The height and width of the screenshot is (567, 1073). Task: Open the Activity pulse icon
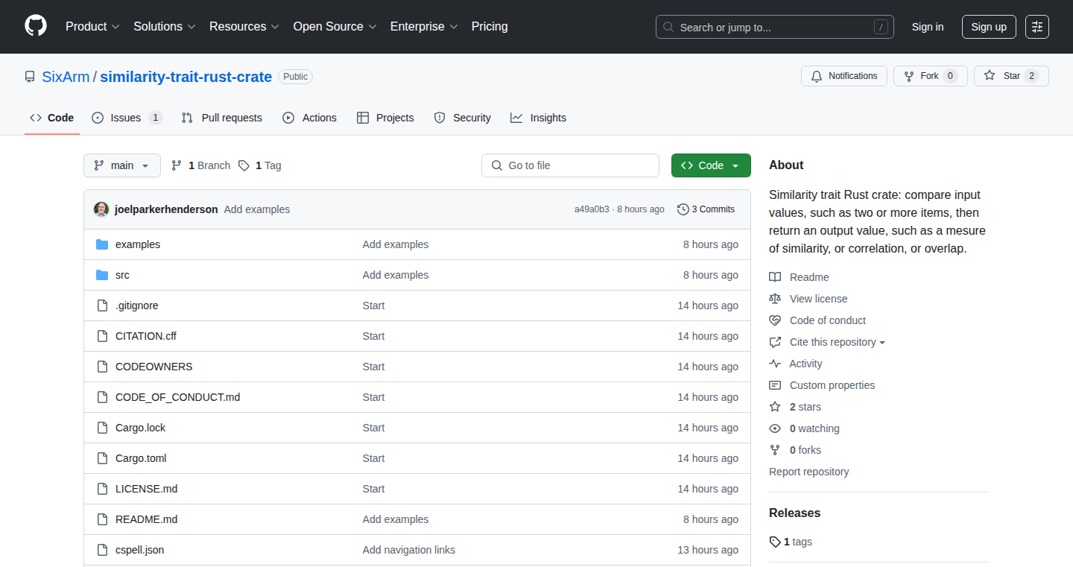(775, 364)
